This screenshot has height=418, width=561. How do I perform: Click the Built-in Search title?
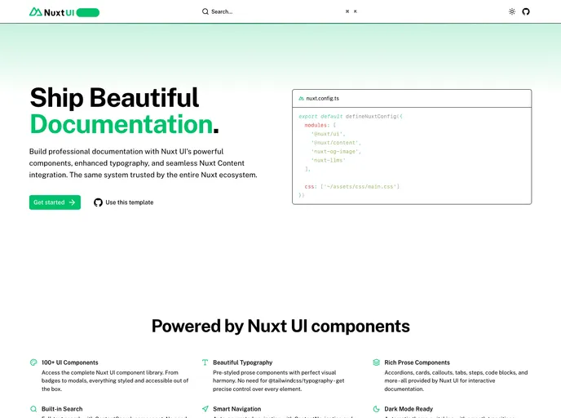(62, 409)
